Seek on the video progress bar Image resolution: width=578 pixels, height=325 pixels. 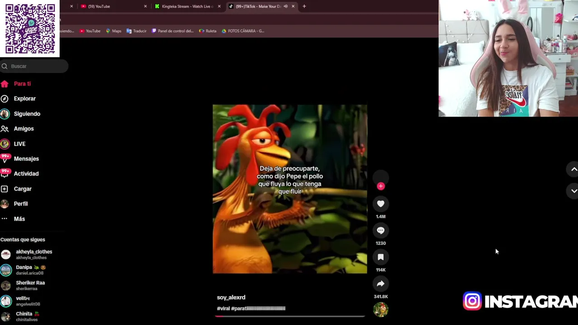click(290, 316)
